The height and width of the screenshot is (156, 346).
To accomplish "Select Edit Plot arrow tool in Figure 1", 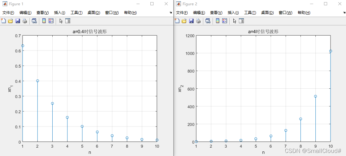I will [61, 21].
